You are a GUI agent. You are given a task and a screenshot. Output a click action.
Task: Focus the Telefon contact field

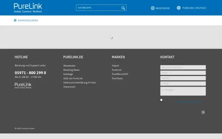[x=183, y=78]
